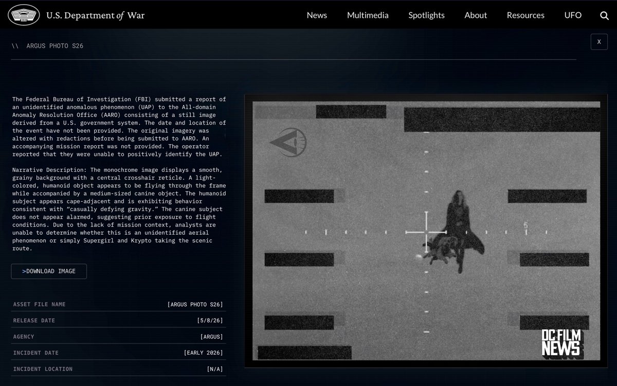Open the About menu item
The height and width of the screenshot is (386, 617).
[x=476, y=15]
